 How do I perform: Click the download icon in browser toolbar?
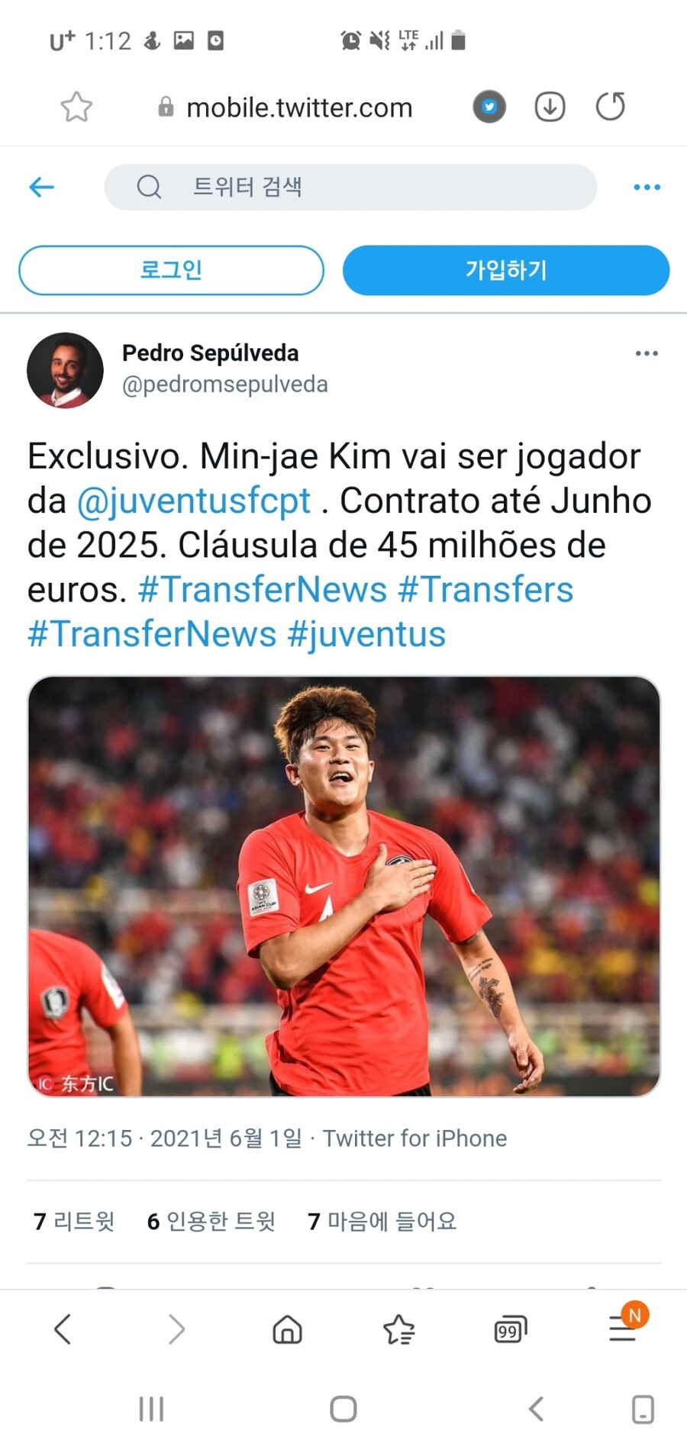550,107
